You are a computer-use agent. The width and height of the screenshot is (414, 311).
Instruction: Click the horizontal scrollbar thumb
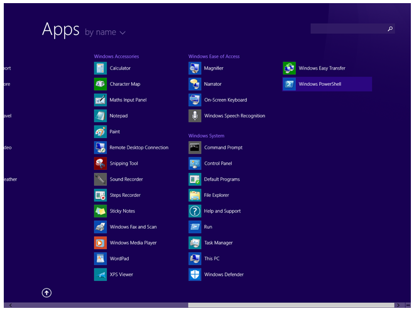[291, 305]
